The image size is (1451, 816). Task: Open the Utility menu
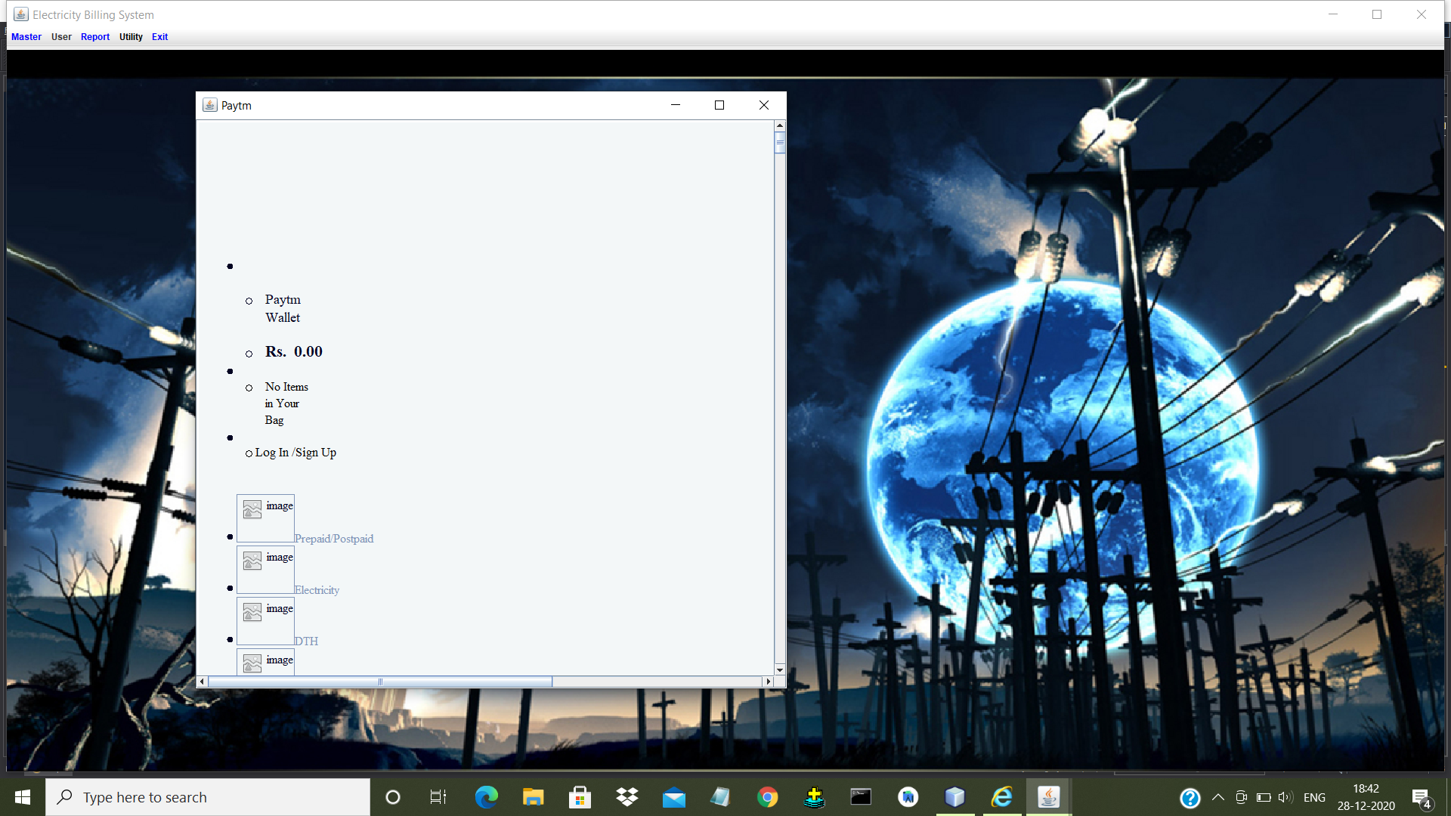pyautogui.click(x=131, y=37)
